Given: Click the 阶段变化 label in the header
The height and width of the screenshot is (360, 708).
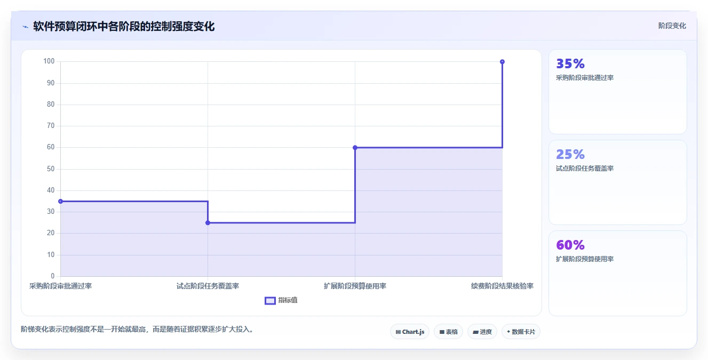Looking at the screenshot, I should click(x=672, y=26).
